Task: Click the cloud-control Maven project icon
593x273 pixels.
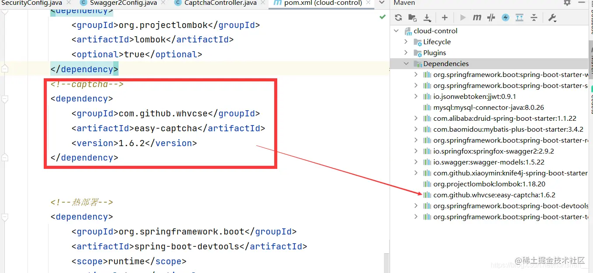Action: (408, 31)
